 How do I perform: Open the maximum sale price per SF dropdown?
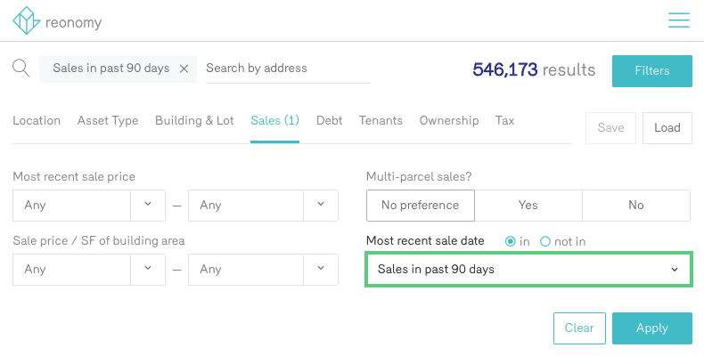pos(321,269)
